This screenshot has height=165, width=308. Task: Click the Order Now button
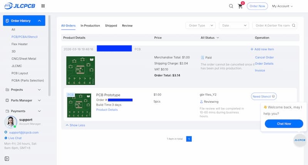point(257,6)
